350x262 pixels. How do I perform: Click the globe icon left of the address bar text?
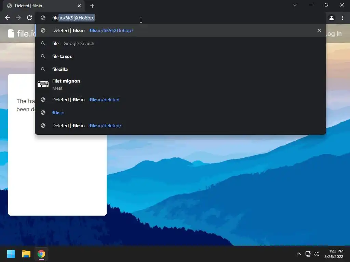[x=43, y=18]
